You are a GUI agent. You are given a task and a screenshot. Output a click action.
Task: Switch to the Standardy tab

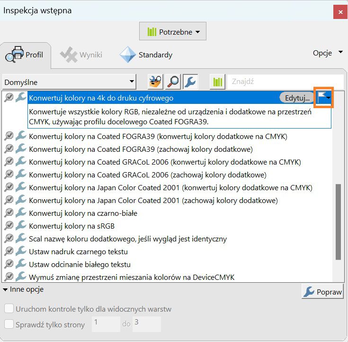coord(146,55)
